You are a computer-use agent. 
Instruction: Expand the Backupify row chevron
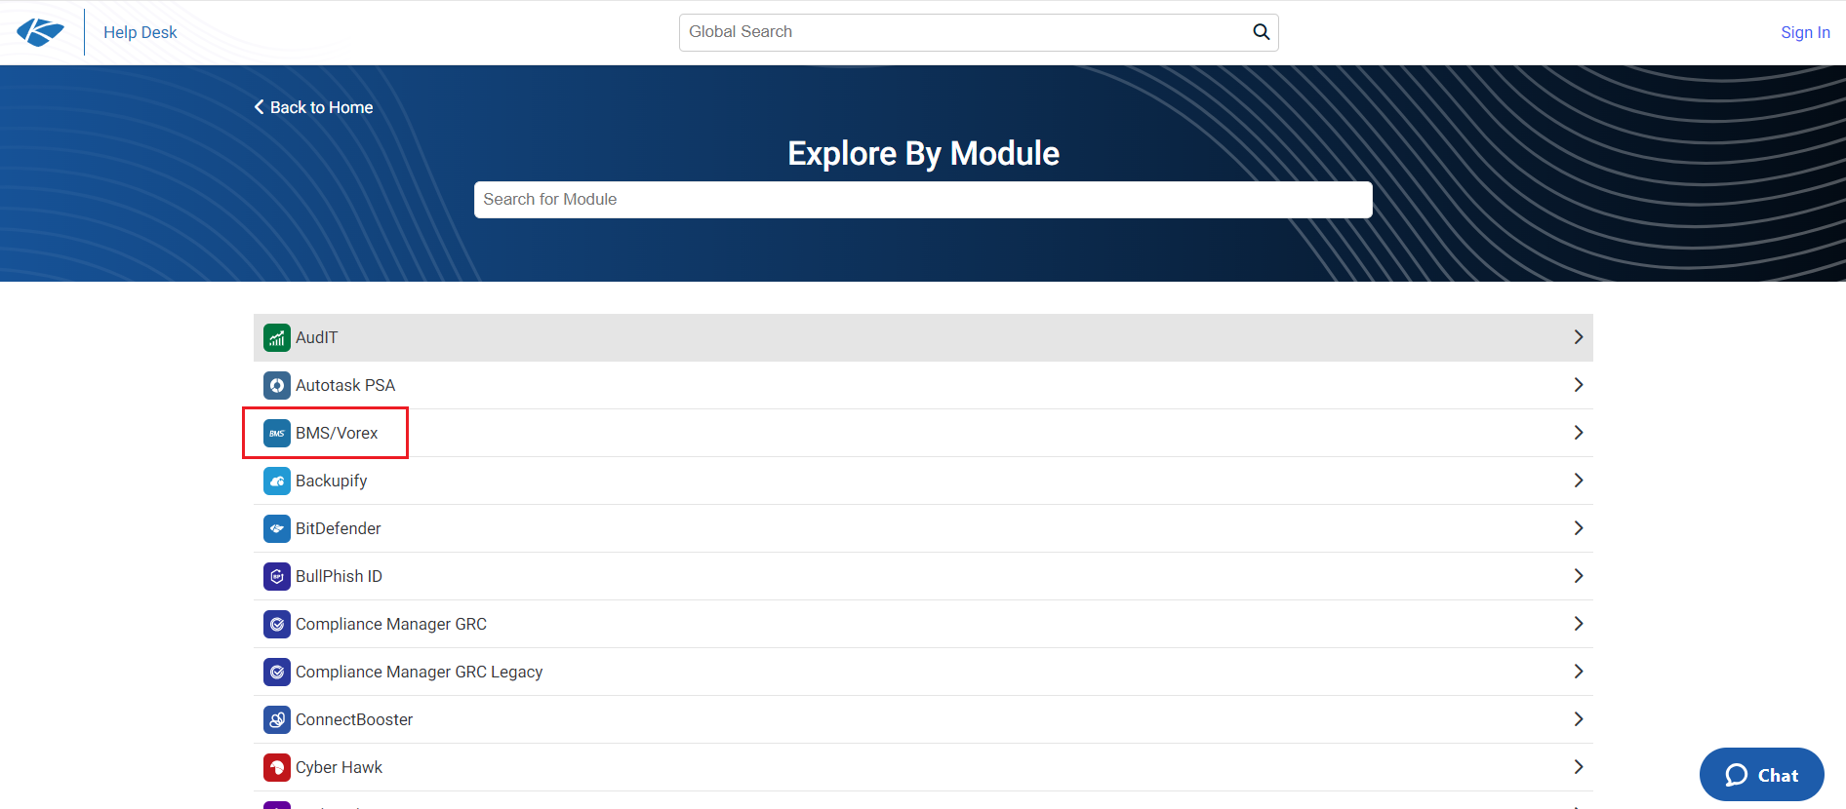[1578, 481]
